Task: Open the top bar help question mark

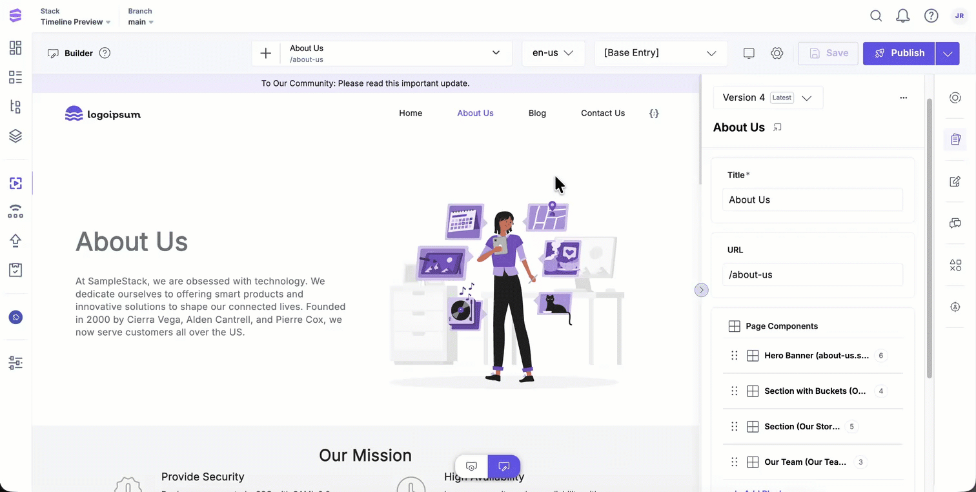Action: 931,16
